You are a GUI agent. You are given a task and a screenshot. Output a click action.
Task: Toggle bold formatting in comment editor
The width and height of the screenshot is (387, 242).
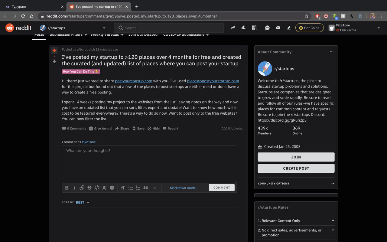click(67, 188)
